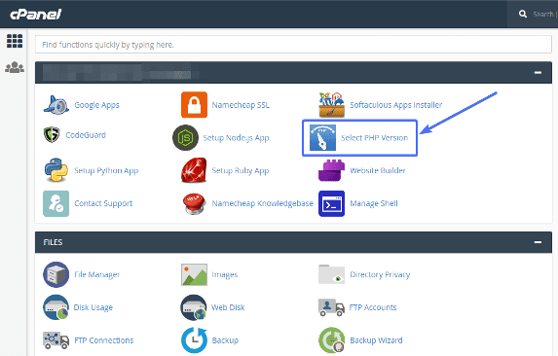The image size is (558, 356).
Task: Click the search magnifier in top bar
Action: click(523, 14)
